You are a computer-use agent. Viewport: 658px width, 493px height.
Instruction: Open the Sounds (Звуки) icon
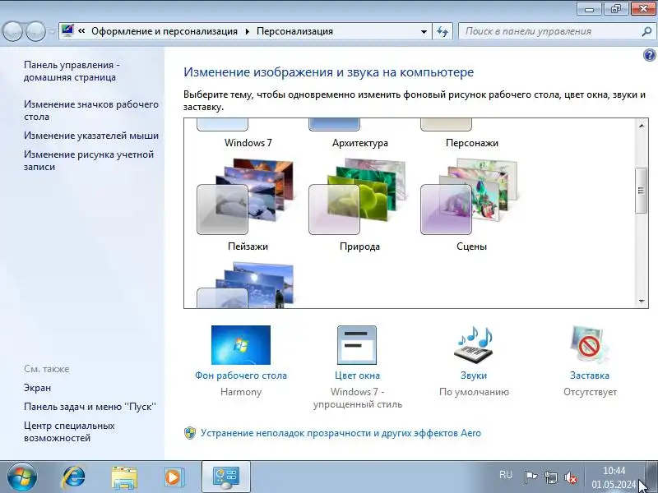coord(474,345)
